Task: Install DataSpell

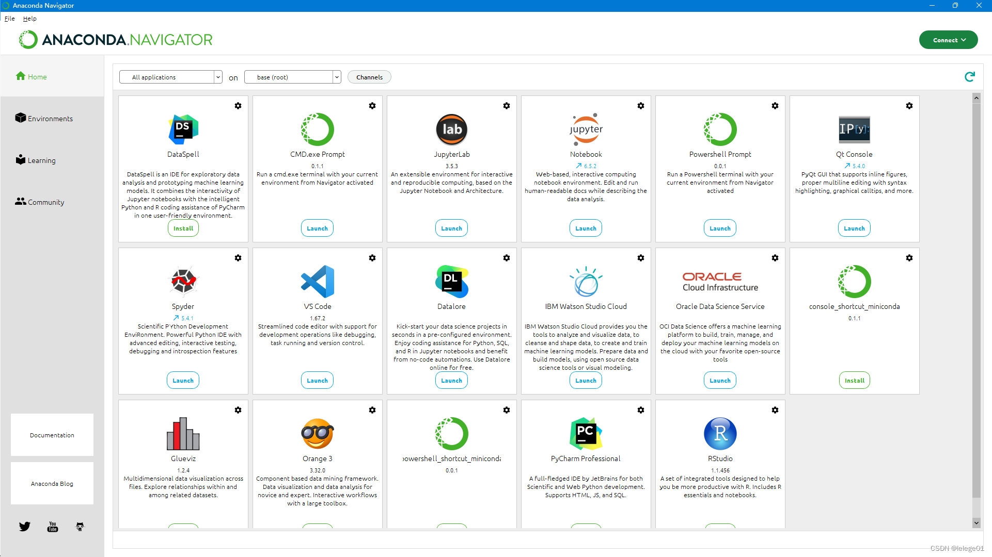Action: (x=183, y=228)
